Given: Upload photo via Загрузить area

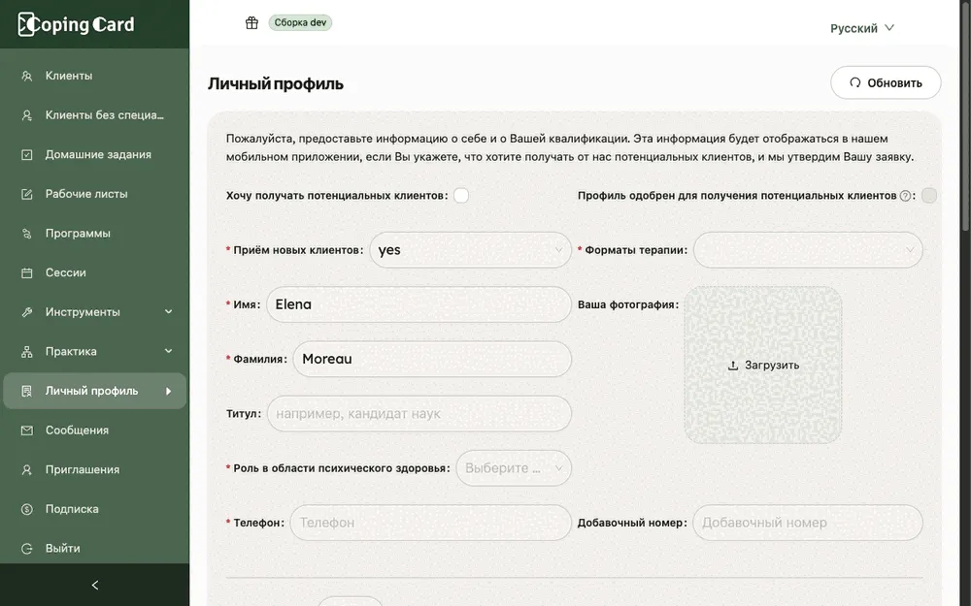Looking at the screenshot, I should [763, 365].
